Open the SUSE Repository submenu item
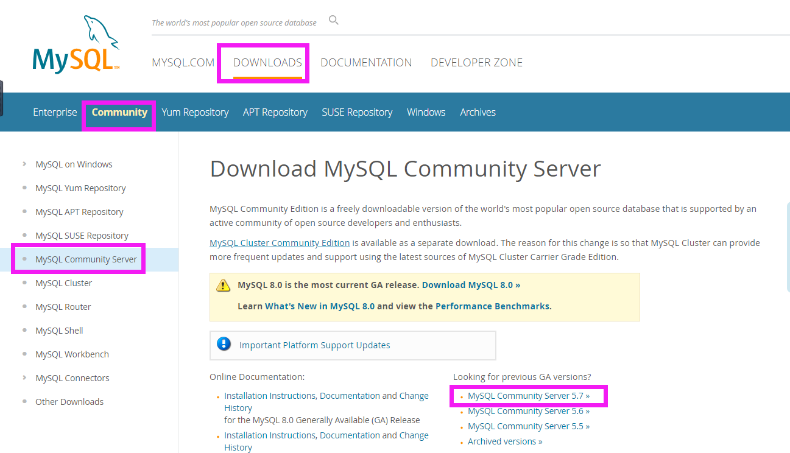The height and width of the screenshot is (453, 790). [x=357, y=112]
